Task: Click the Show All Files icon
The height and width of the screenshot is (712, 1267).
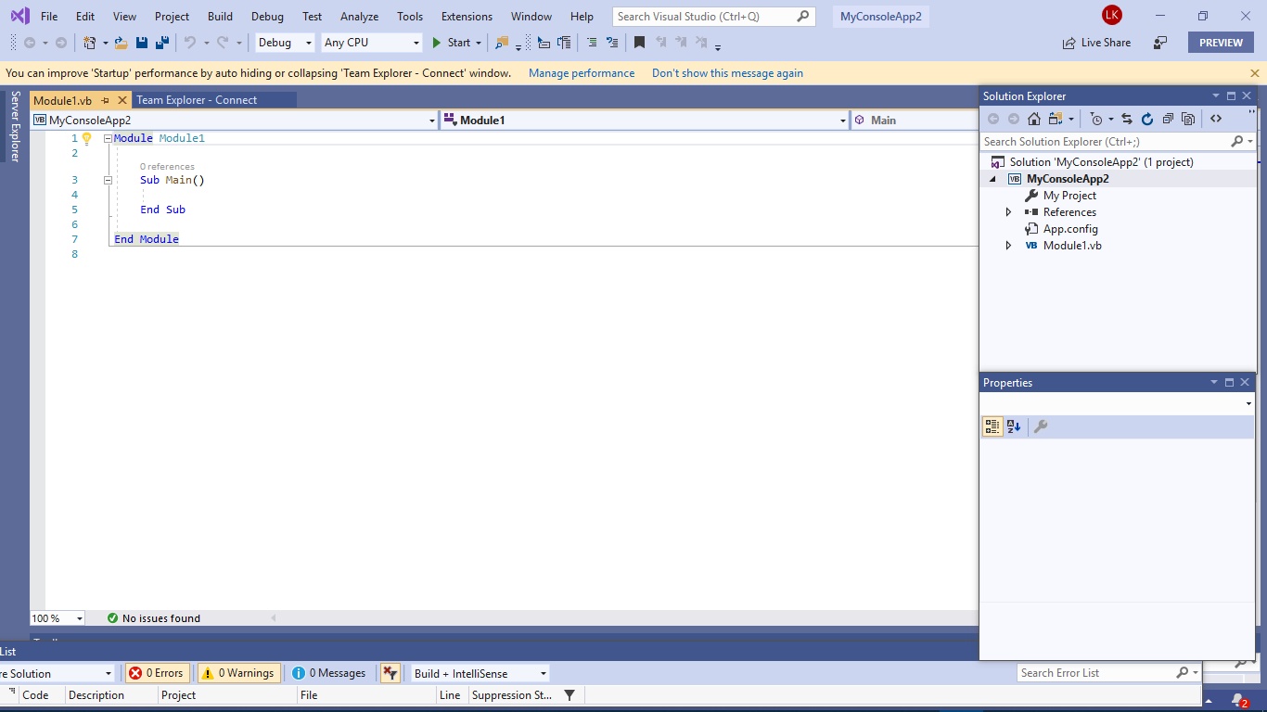Action: 1188,119
